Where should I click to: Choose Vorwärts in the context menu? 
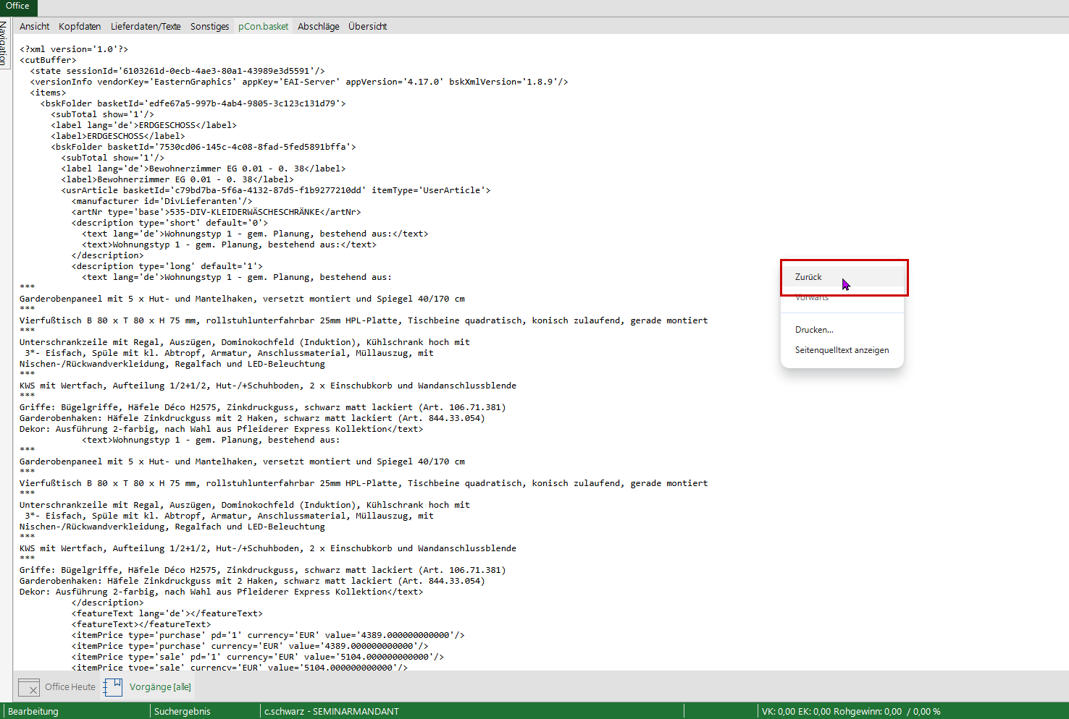tap(812, 298)
